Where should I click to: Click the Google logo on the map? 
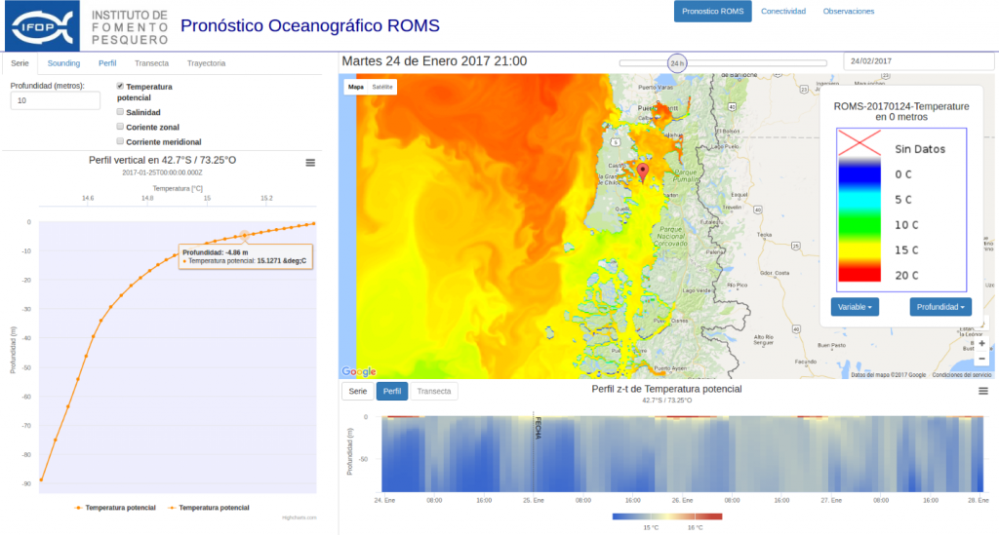(359, 371)
